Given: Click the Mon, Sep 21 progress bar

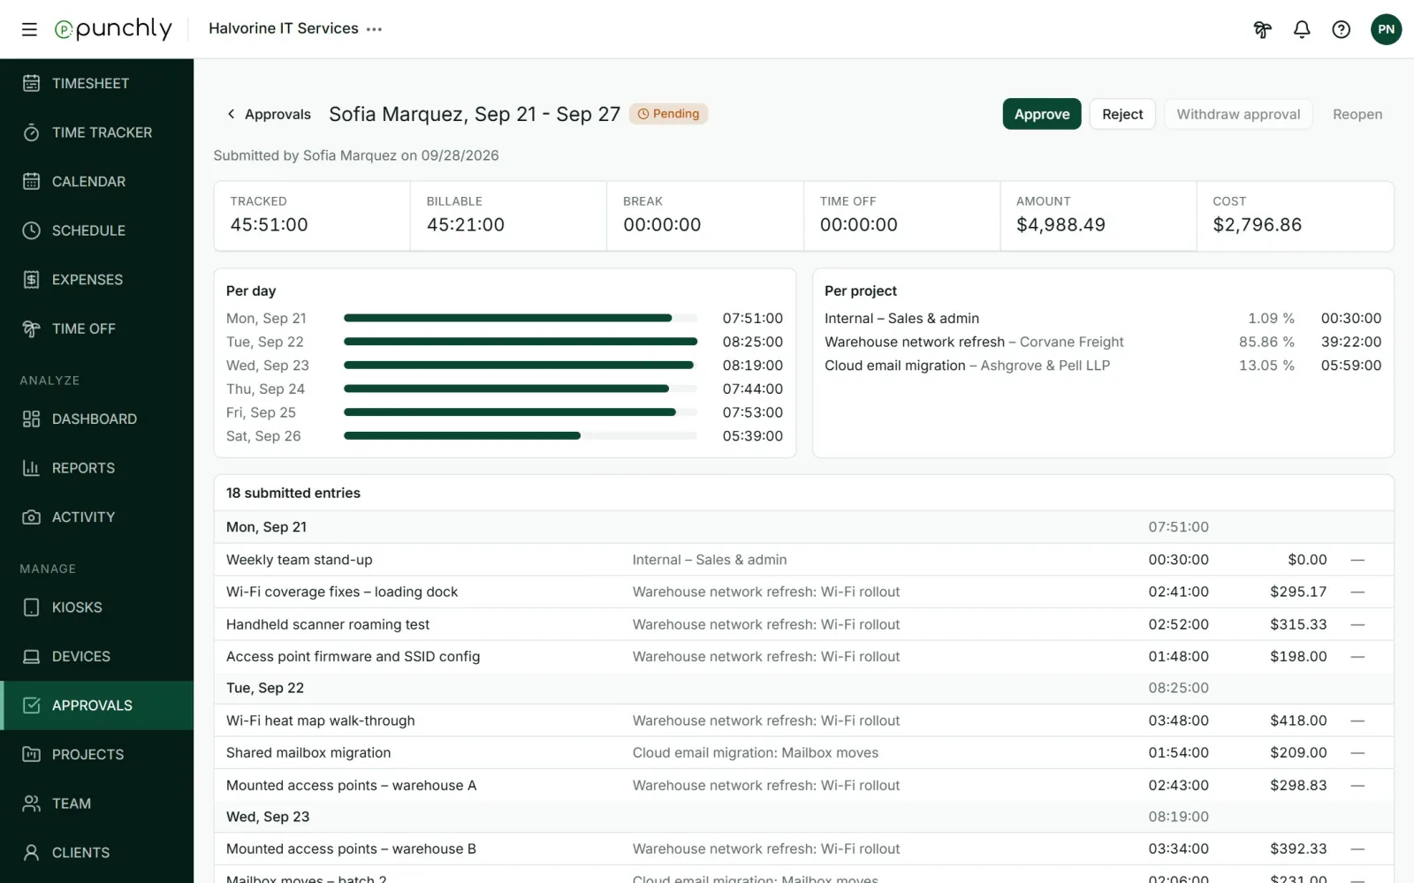Looking at the screenshot, I should point(521,318).
